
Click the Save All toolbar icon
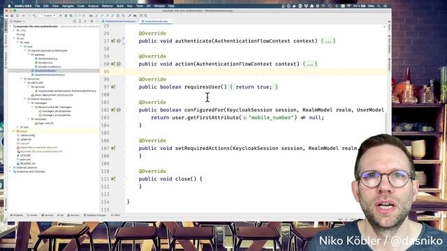pyautogui.click(x=12, y=15)
